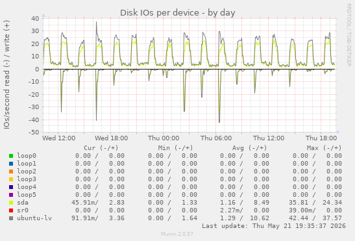Click ubuntu-lv max read value 42.44
Image resolution: width=355 pixels, height=241 pixels.
coord(299,218)
